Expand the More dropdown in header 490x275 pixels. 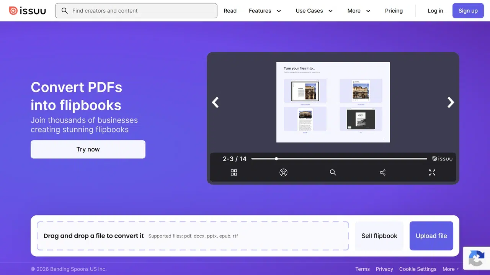point(359,11)
